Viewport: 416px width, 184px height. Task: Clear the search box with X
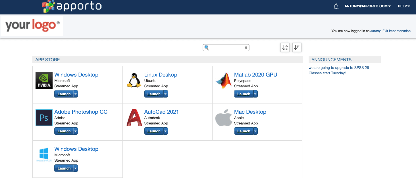(246, 48)
